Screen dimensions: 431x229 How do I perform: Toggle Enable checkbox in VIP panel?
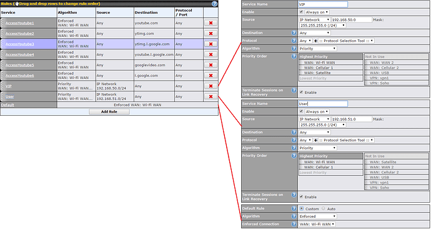coord(301,12)
